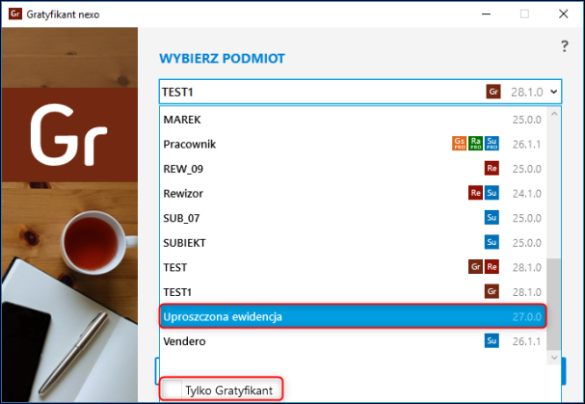Click version 26.1.1 in the Vendero row
Screen dimensions: 585x404
[x=526, y=341]
